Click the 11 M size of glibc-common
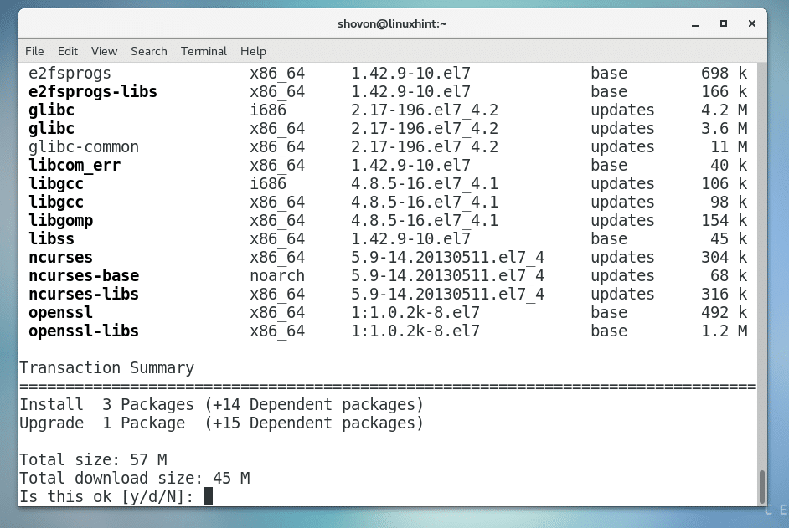The width and height of the screenshot is (789, 528). (730, 146)
